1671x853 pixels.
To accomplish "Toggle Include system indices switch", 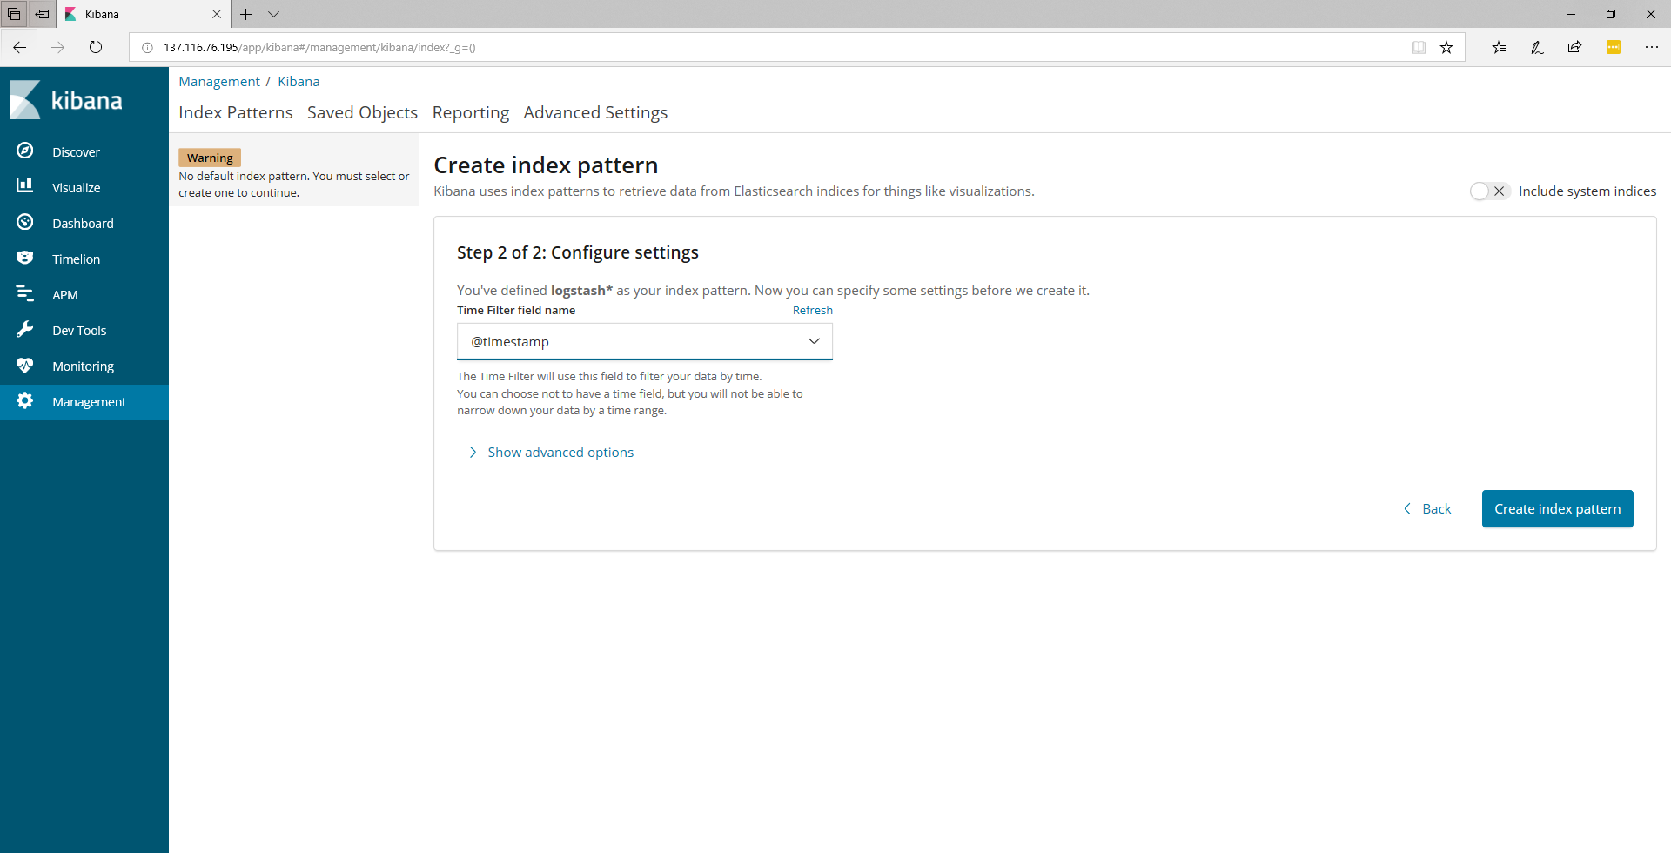I will (1489, 191).
